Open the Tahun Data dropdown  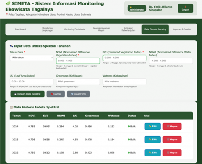pos(32,58)
